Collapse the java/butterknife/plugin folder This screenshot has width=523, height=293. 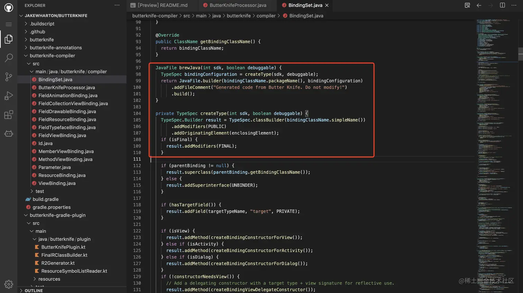[x=72, y=239]
